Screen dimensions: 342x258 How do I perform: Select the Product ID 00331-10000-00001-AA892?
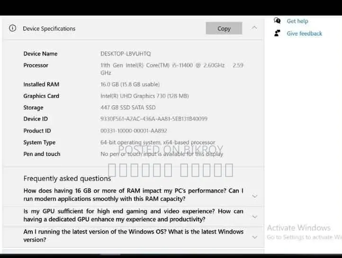tap(134, 131)
